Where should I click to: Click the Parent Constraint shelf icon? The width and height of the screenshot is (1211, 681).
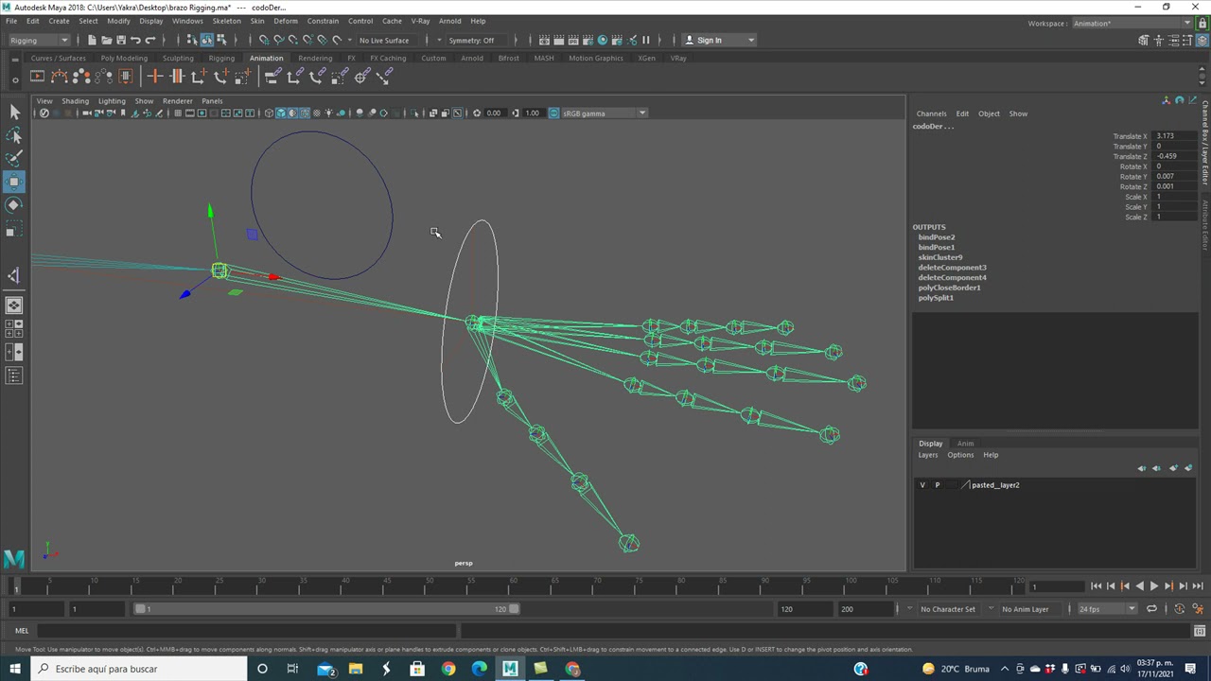click(x=271, y=77)
